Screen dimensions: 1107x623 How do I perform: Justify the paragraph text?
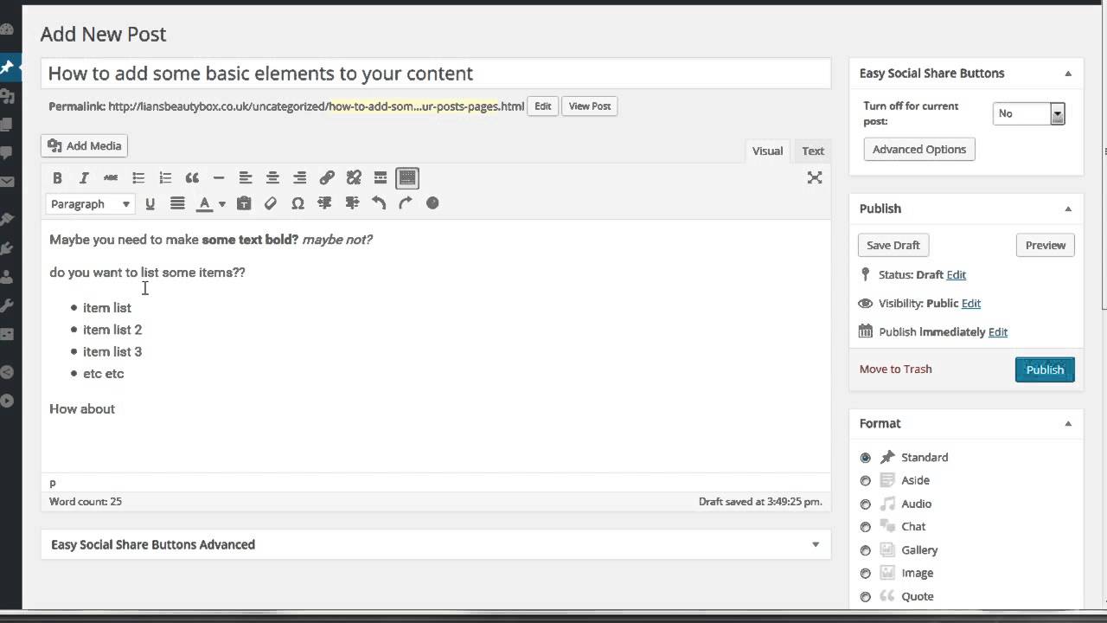click(177, 204)
